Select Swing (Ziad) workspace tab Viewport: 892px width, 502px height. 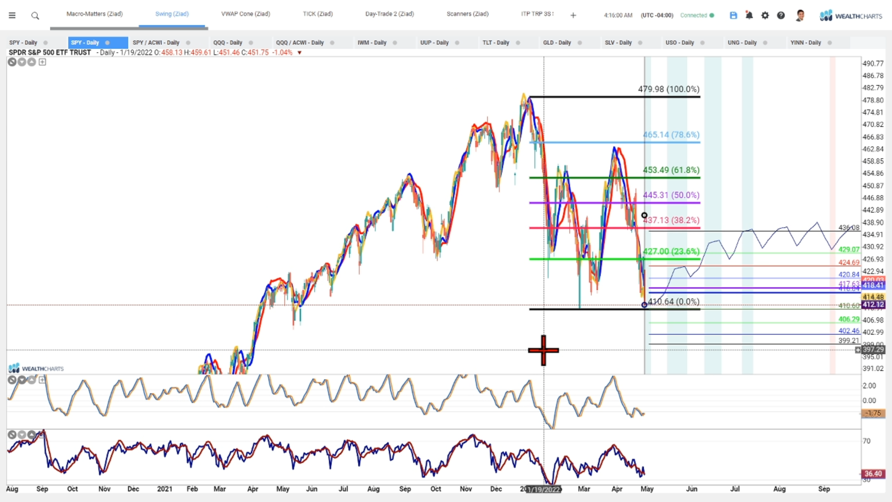pos(172,14)
